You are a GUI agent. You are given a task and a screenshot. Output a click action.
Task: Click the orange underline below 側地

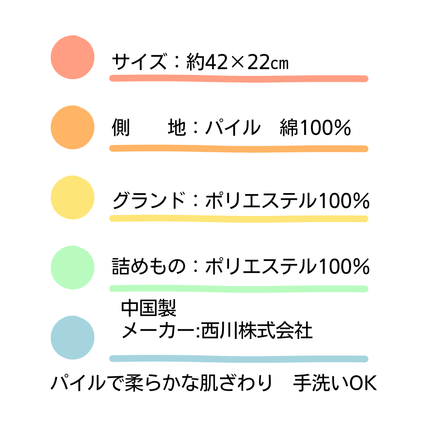(x=239, y=149)
